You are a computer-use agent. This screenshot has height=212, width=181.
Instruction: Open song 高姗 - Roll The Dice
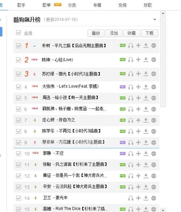75,209
